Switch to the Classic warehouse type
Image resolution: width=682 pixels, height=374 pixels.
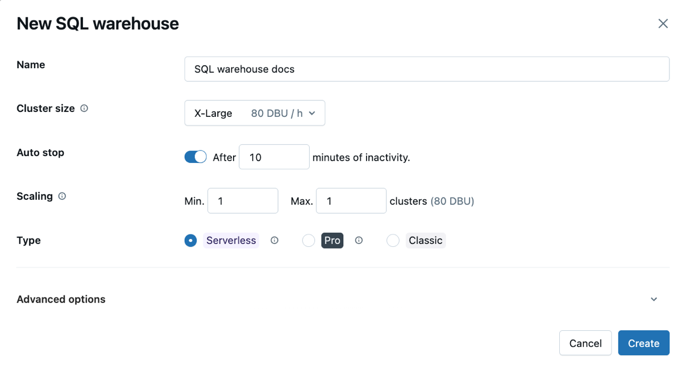(393, 240)
